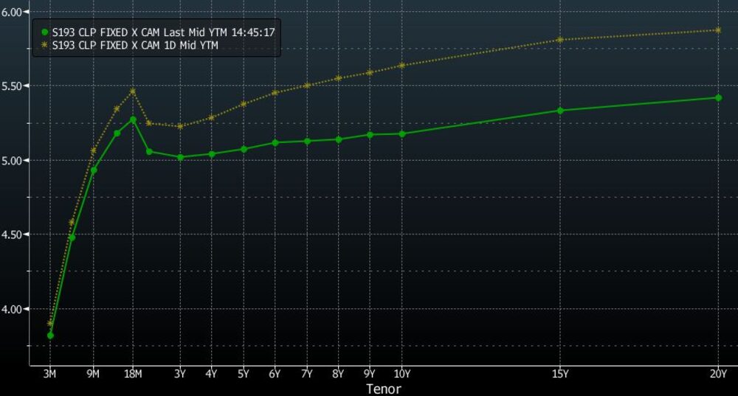Toggle the Last Mid YTM series legend entry
The height and width of the screenshot is (396, 738).
[x=163, y=32]
